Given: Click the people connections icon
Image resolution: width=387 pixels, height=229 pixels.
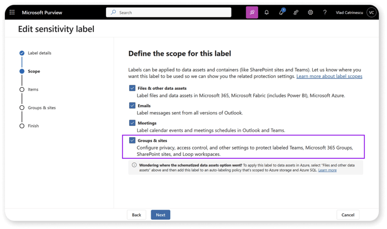Looking at the screenshot, I should 296,12.
